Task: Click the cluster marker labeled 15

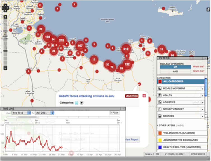Action: pyautogui.click(x=161, y=49)
